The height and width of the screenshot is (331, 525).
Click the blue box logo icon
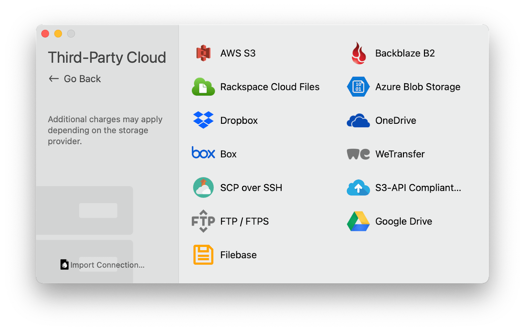coord(203,153)
